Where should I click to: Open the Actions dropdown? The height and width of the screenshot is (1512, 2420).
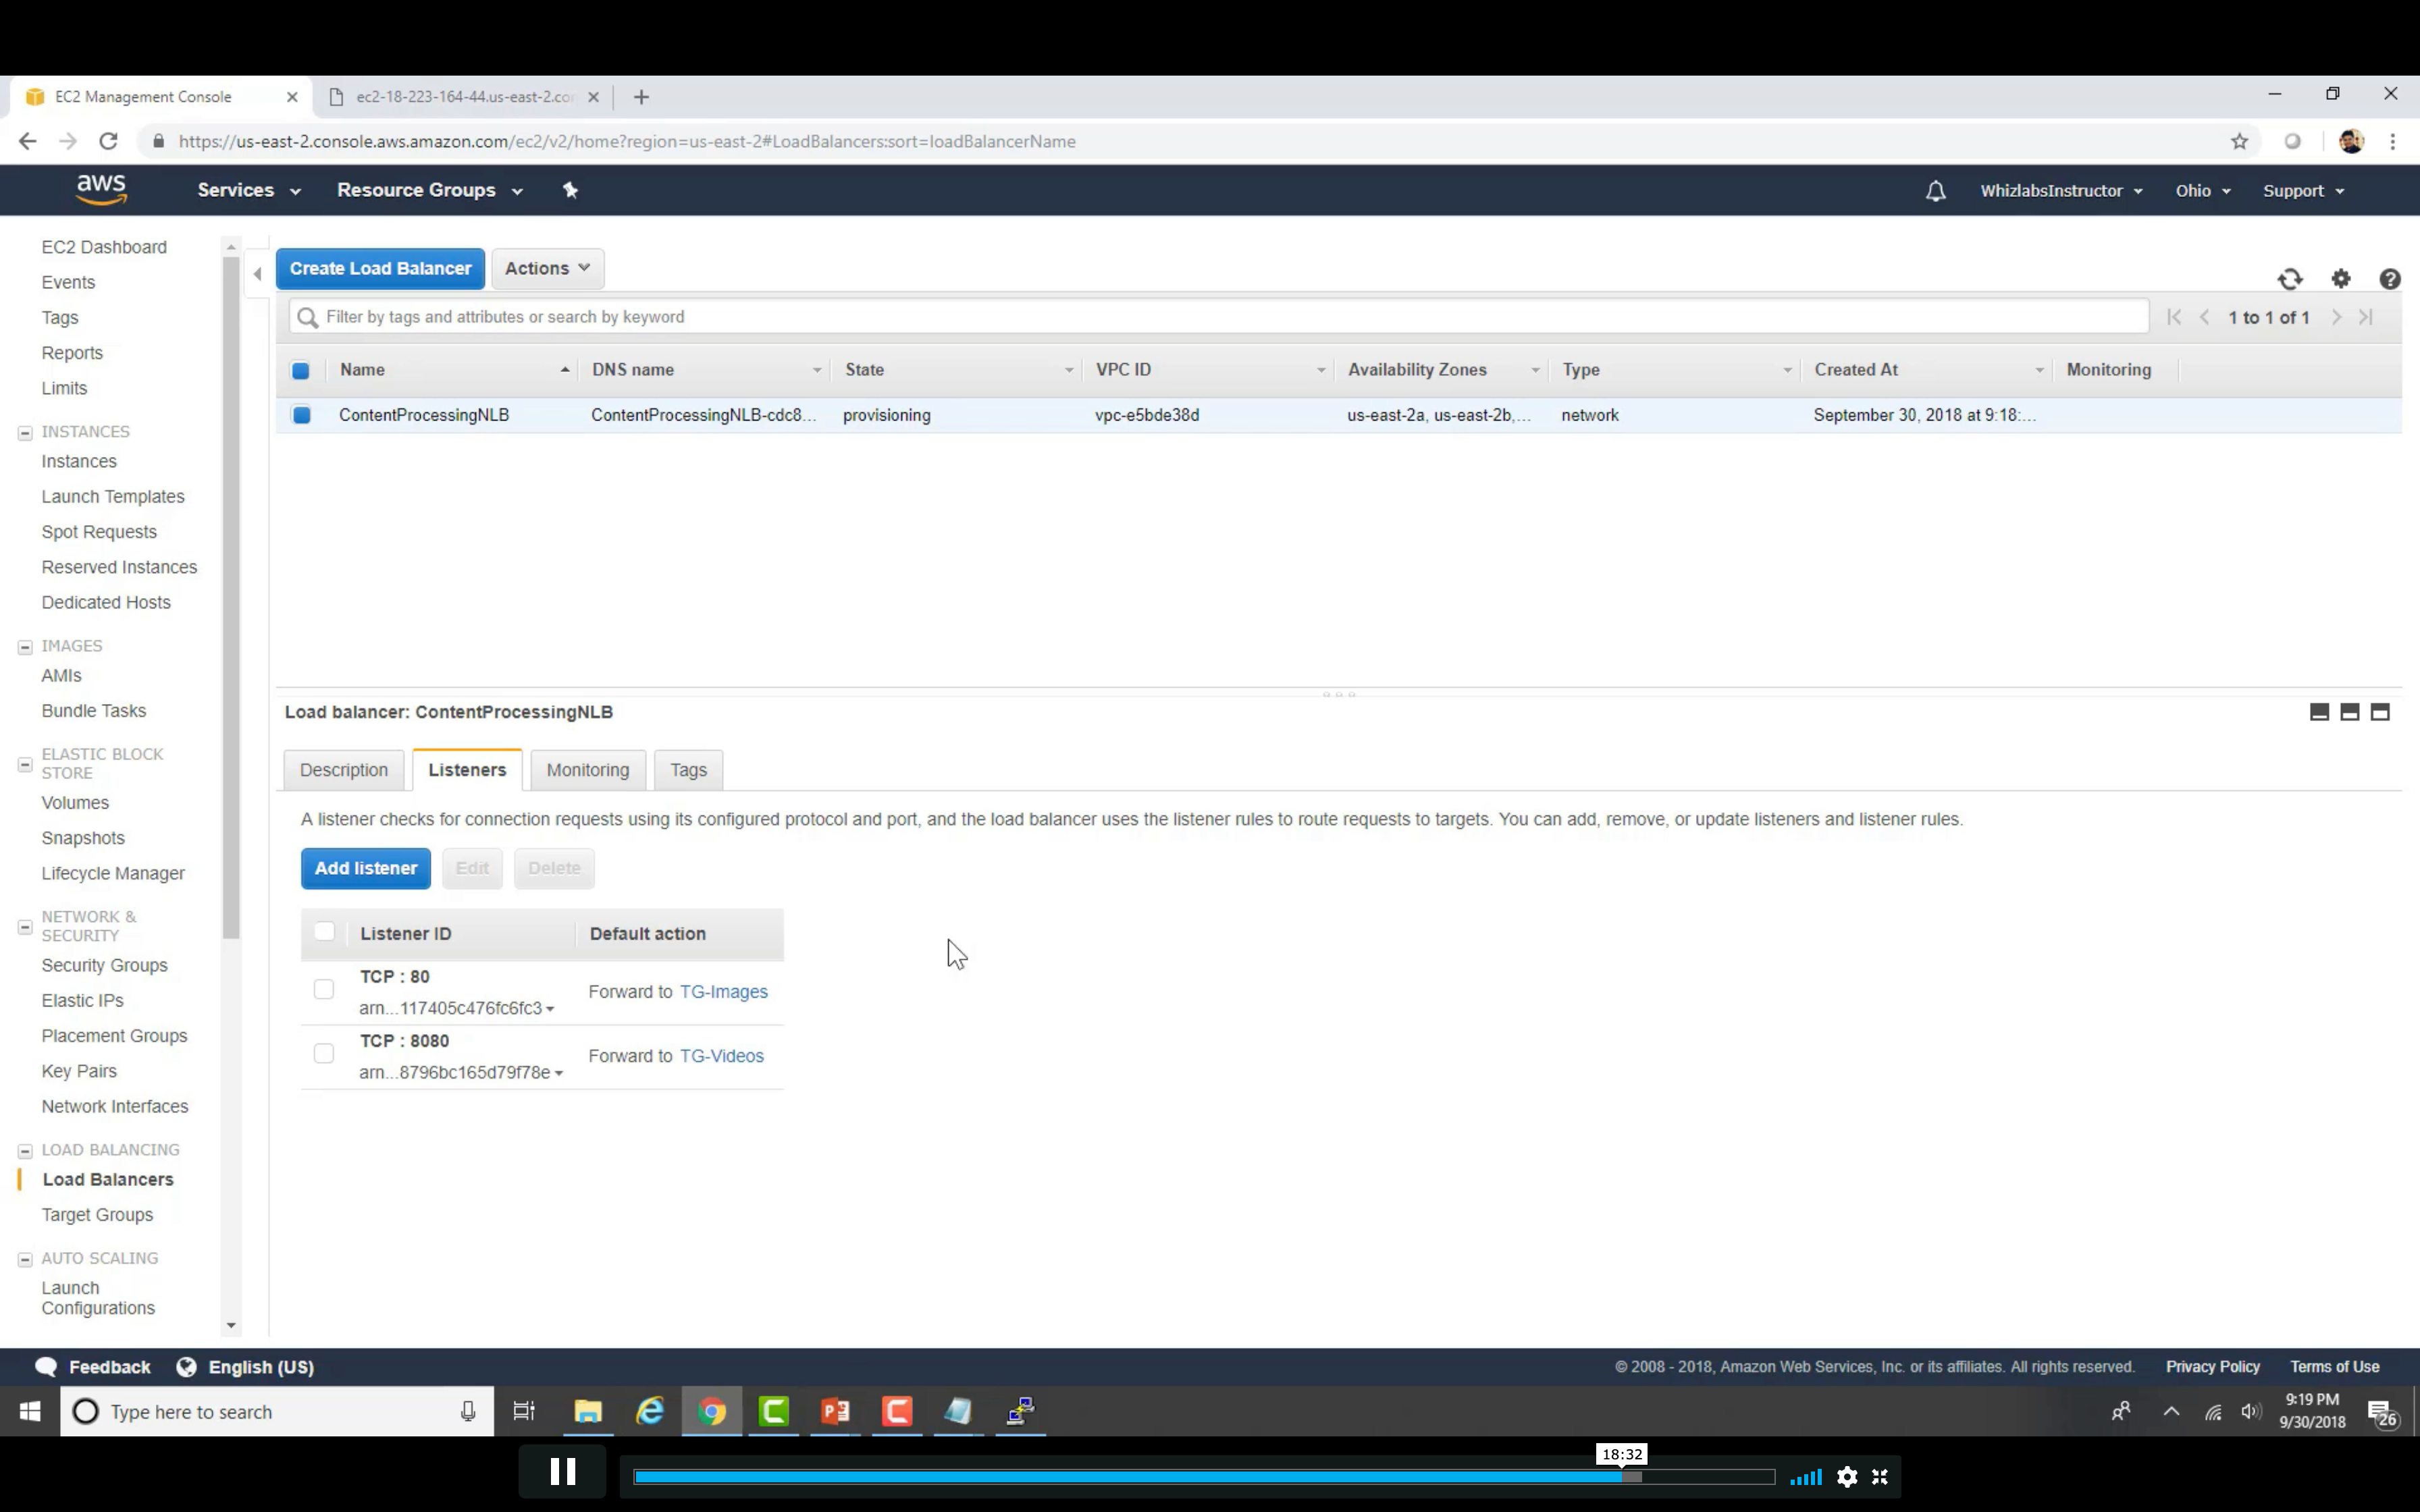pos(547,268)
